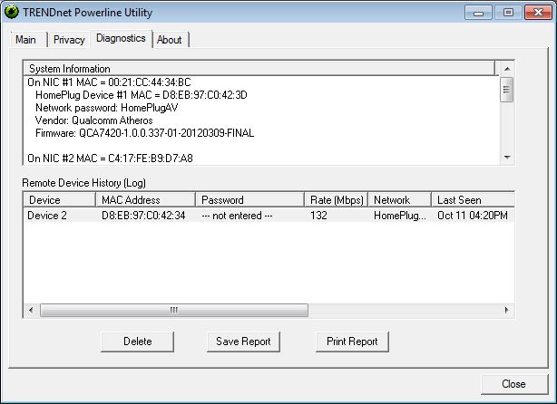Sort by the Password column header
This screenshot has width=557, height=404.
[x=250, y=199]
